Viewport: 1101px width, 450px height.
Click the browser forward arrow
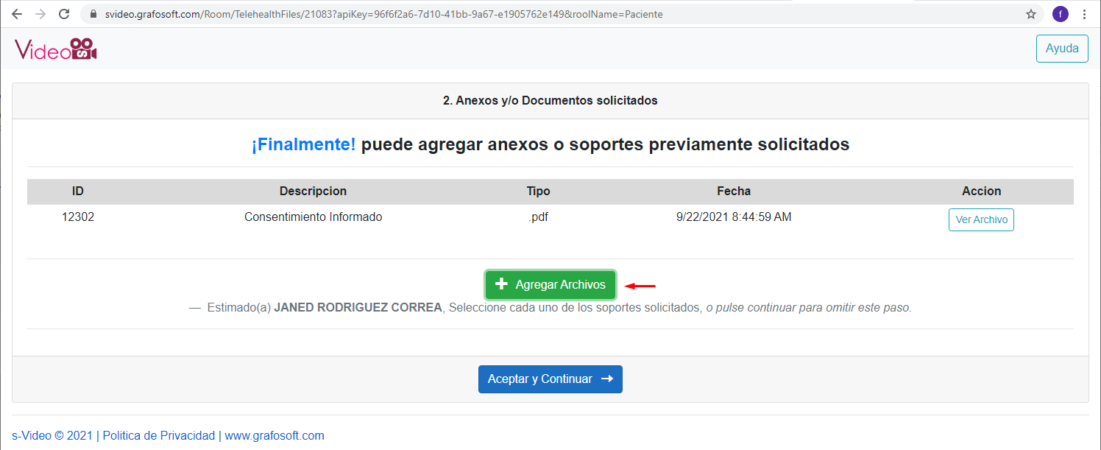[40, 14]
